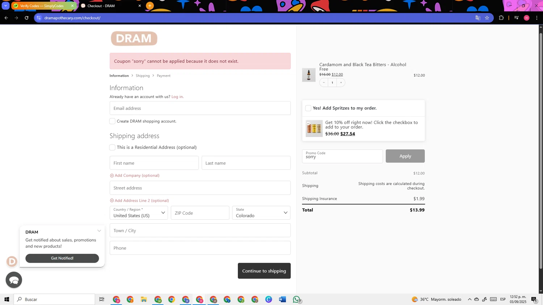The height and width of the screenshot is (305, 543).
Task: Click the round DRAM D badge icon
Action: pos(12,261)
